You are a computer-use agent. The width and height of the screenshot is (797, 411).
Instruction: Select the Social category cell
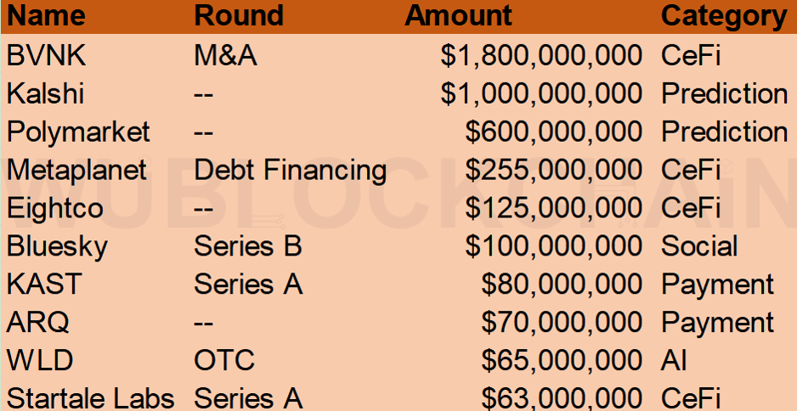coord(699,246)
